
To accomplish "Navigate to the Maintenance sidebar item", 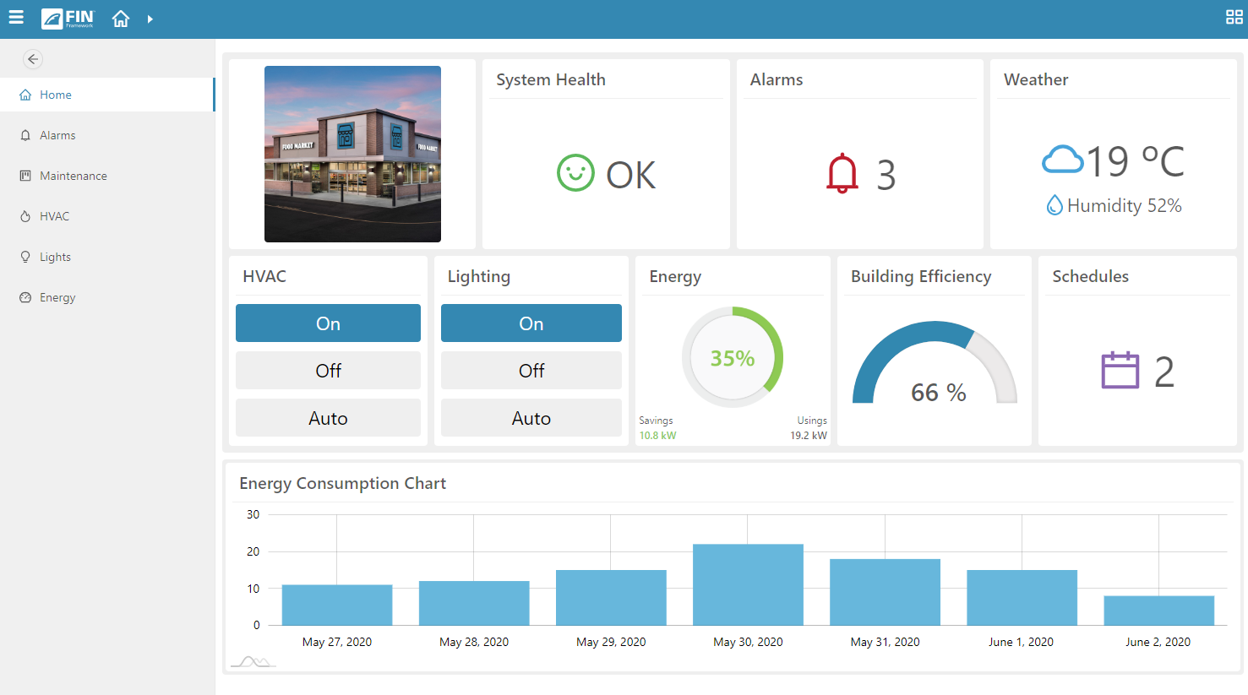I will pyautogui.click(x=73, y=176).
